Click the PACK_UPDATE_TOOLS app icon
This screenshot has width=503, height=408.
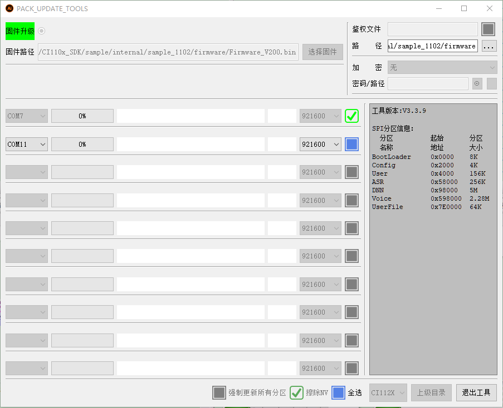pyautogui.click(x=9, y=8)
